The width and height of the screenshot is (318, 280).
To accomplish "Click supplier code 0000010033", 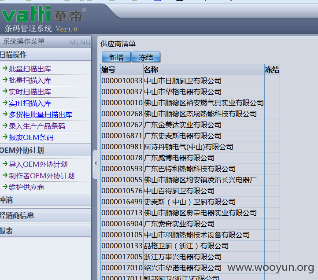I will click(x=122, y=81).
